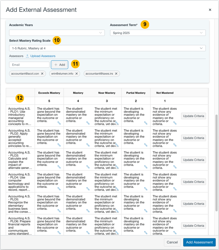Edit Exceeds Mastery pencil in PLO3 row
Image resolution: width=219 pixels, height=250 pixels.
[x=59, y=167]
